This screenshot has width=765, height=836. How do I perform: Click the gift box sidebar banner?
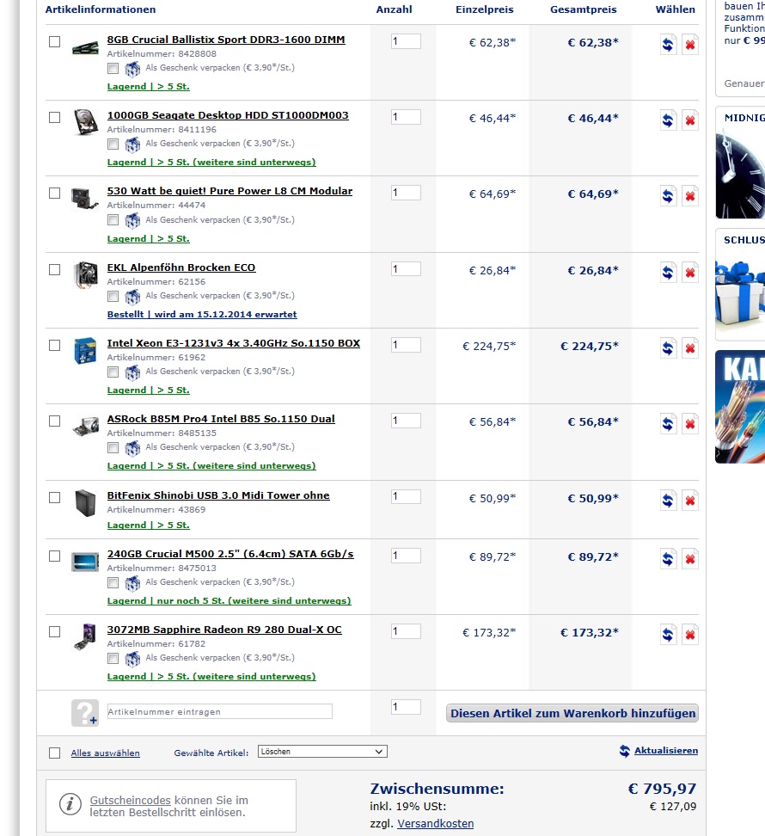pos(740,293)
